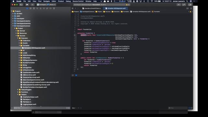Click the add editor split icon
Viewport: 208px width, 117px height.
point(191,8)
